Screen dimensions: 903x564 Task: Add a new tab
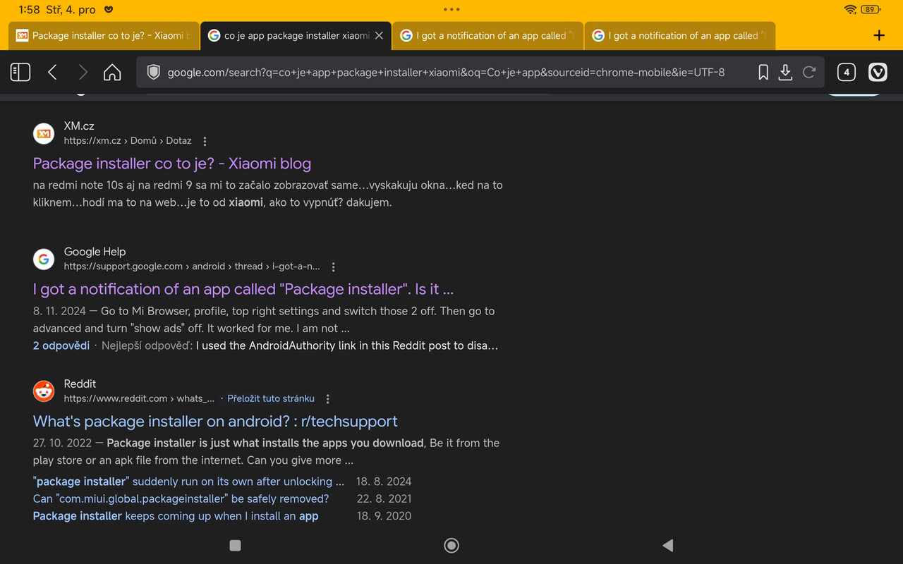point(879,35)
